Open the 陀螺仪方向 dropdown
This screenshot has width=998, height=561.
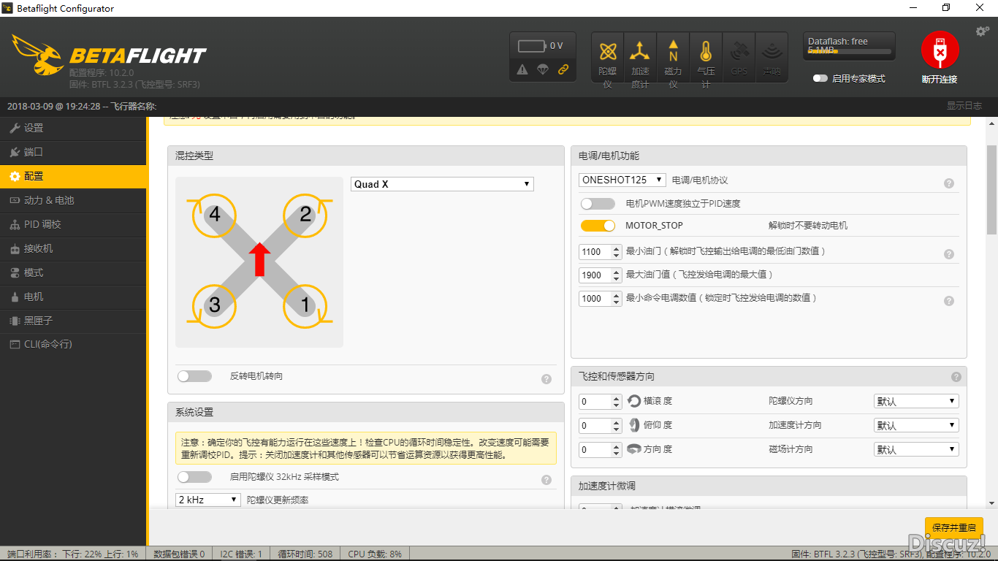pos(916,401)
